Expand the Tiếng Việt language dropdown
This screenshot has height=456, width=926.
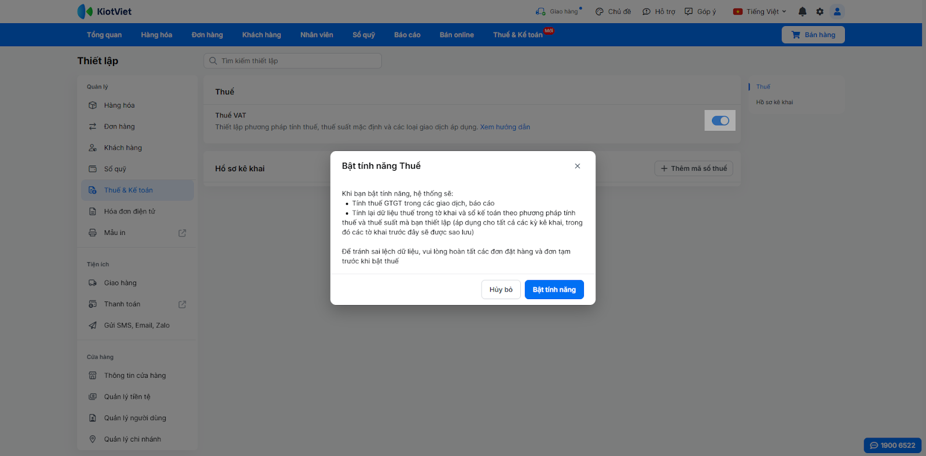coord(760,12)
